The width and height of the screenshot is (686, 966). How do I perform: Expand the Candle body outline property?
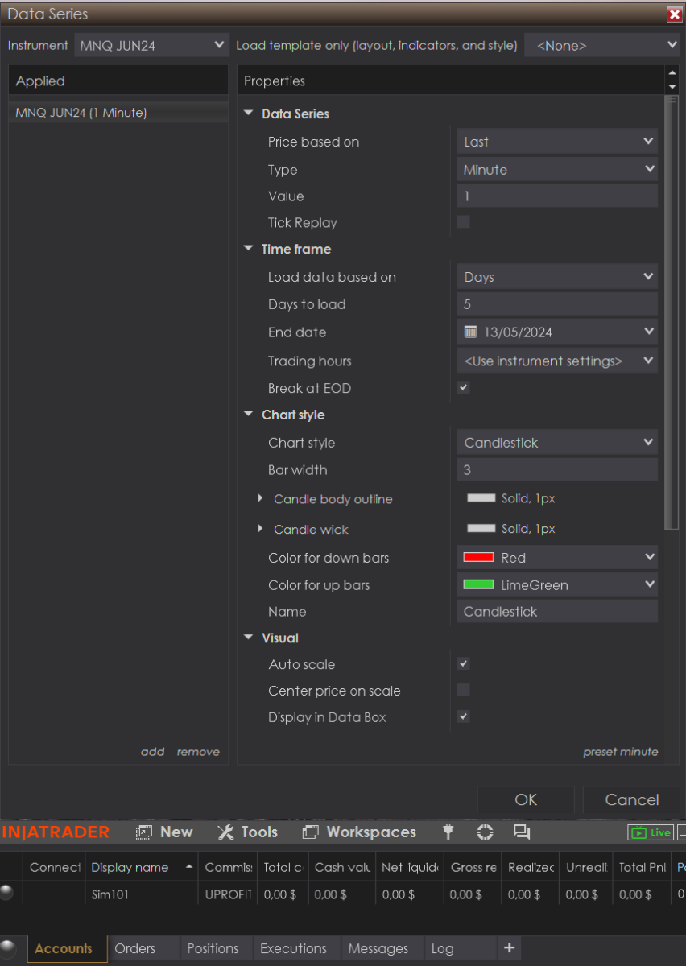(260, 499)
